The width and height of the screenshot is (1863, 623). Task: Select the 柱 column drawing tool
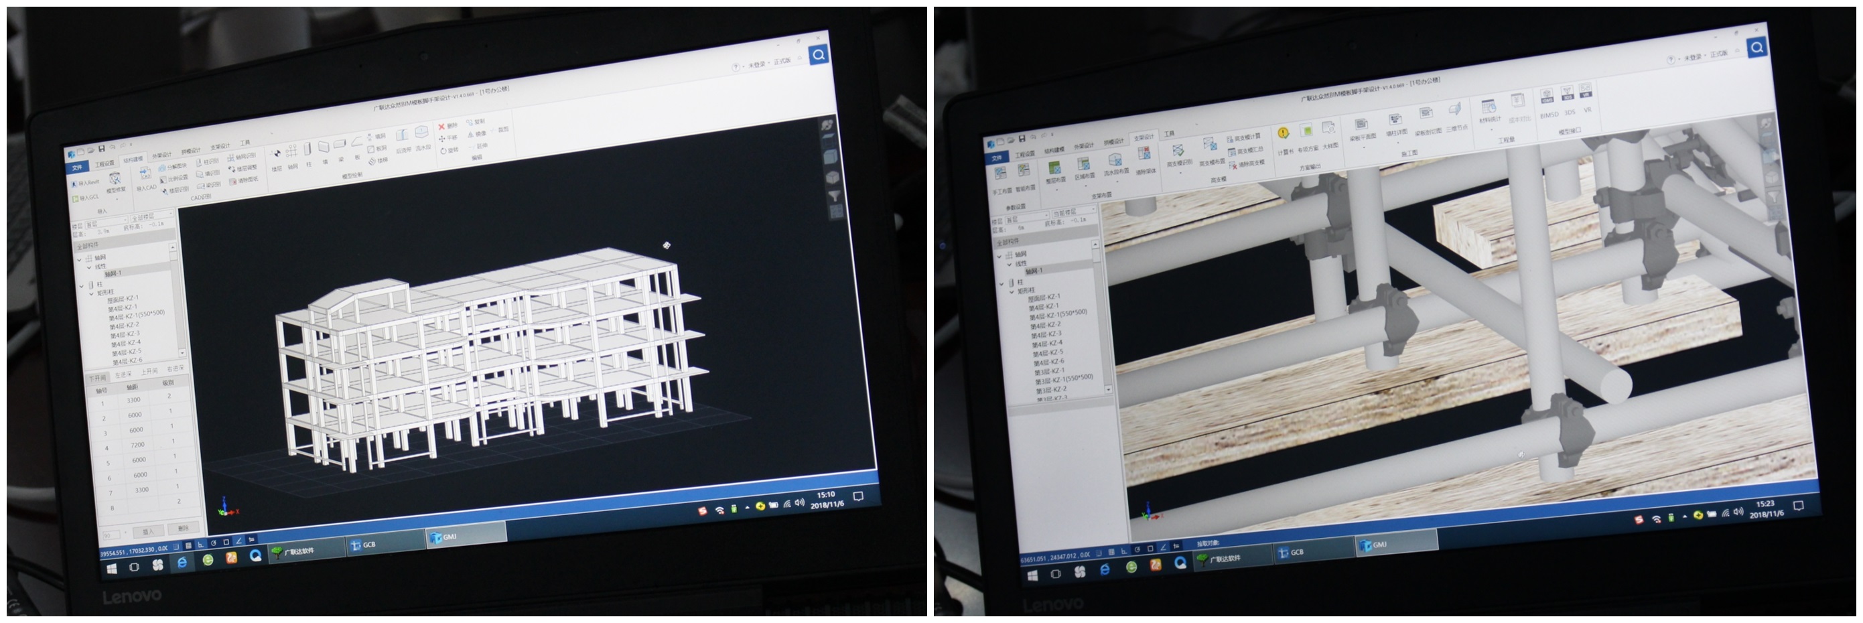307,151
